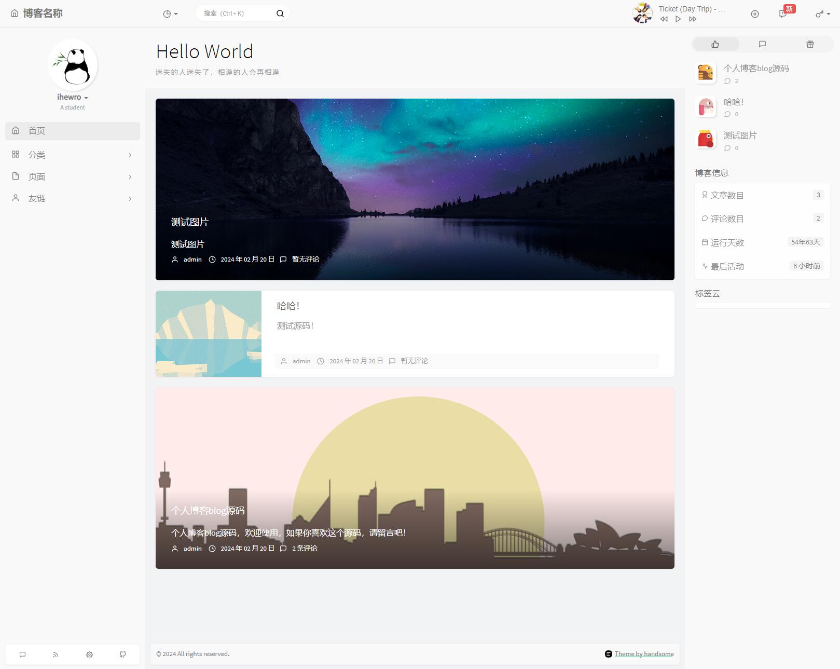The height and width of the screenshot is (669, 840).
Task: Open the blog home via 博客名称 logo
Action: [x=37, y=13]
